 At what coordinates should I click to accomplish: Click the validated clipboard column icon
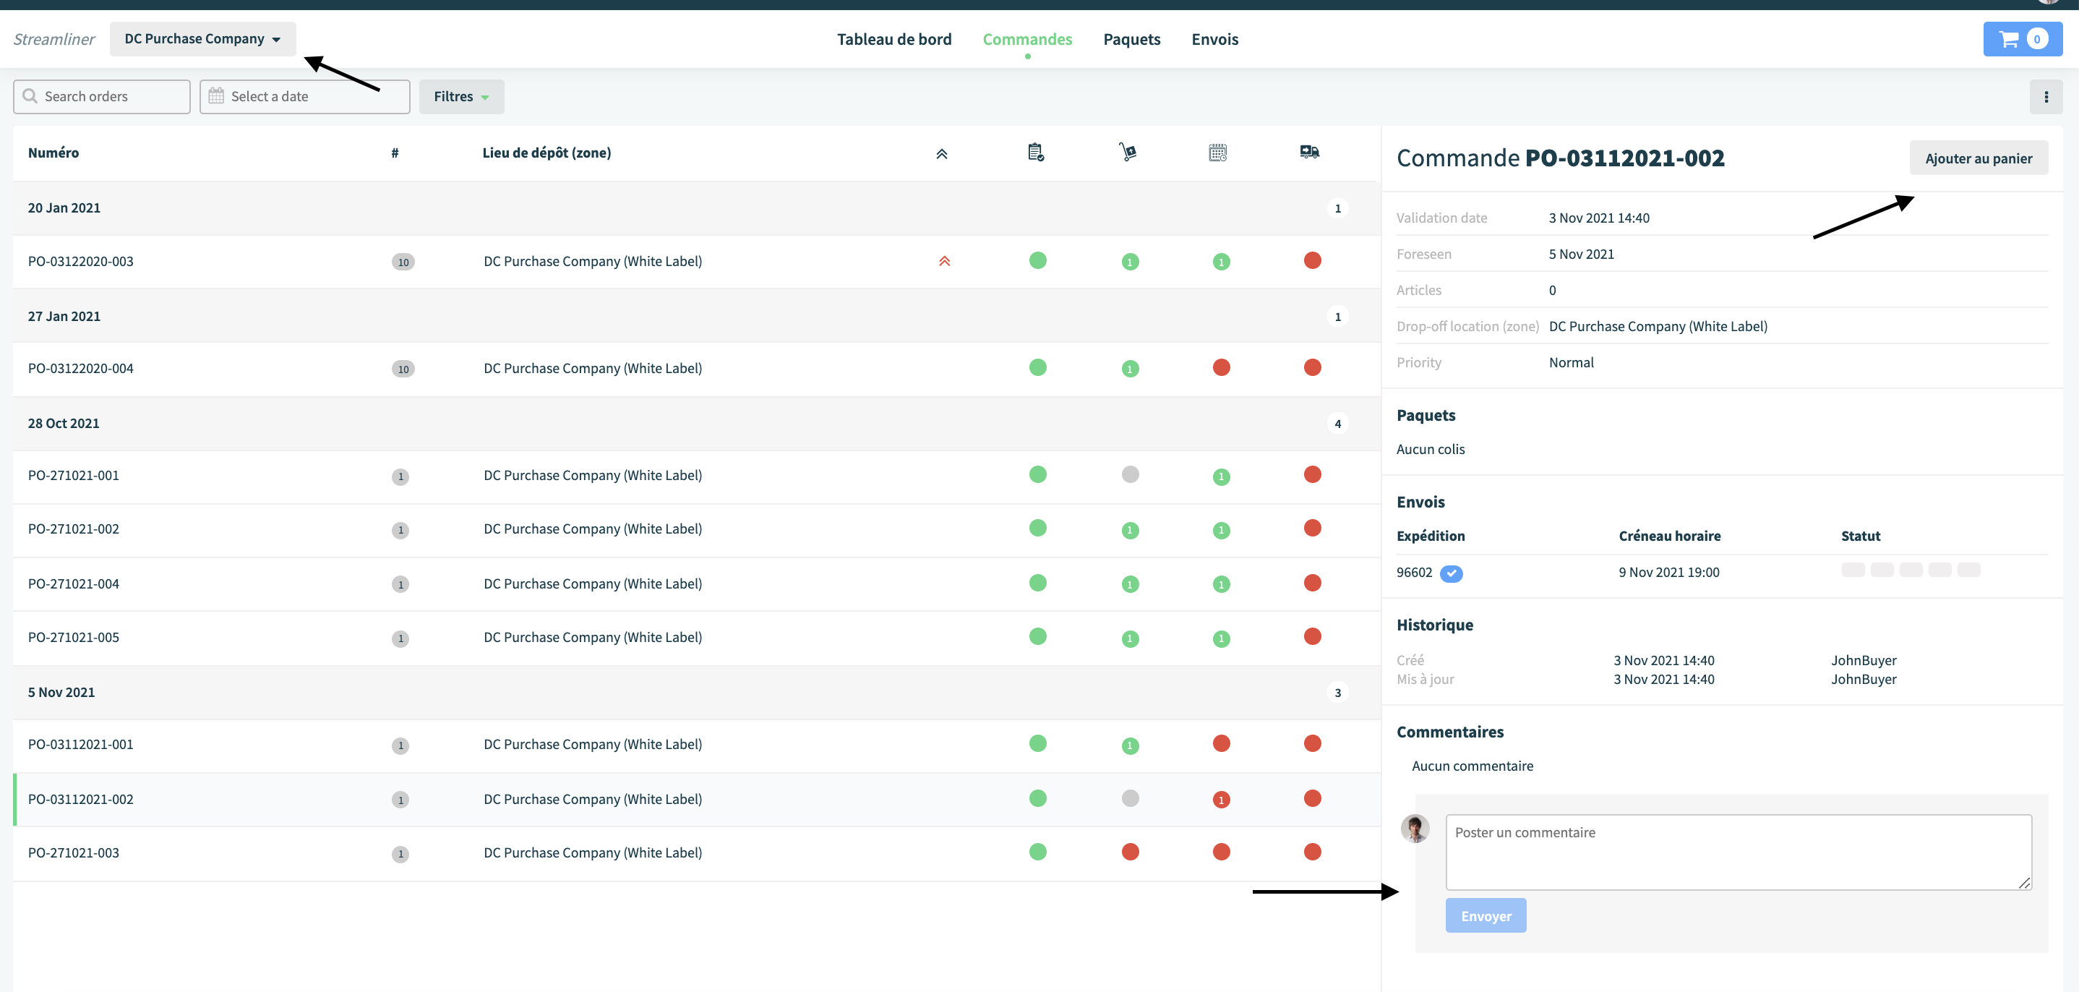point(1035,152)
